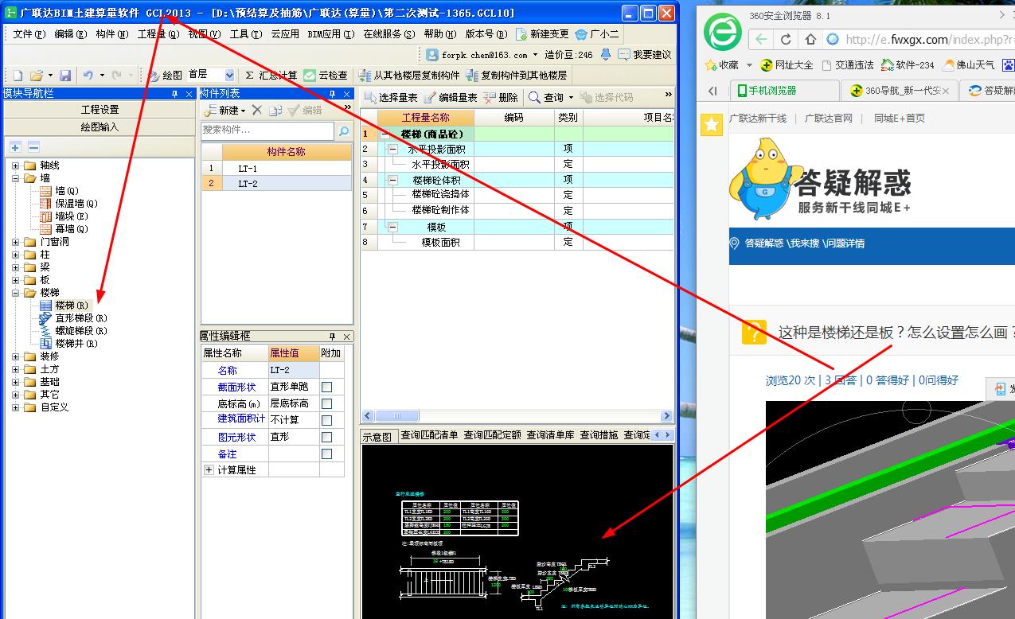
Task: Click the expand-all plus icon in navigation
Action: 15,147
